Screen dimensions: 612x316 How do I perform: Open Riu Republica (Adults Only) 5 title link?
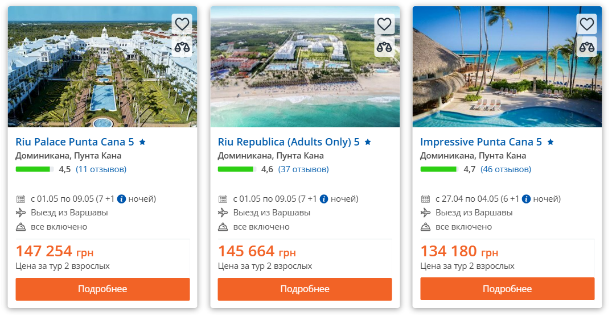(x=289, y=142)
